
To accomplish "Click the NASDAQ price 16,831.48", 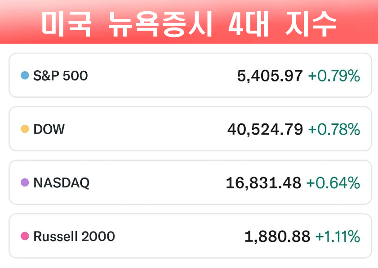I will click(264, 183).
